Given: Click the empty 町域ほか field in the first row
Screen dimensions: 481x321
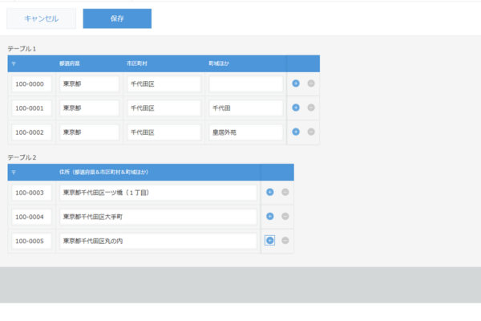Looking at the screenshot, I should coord(245,83).
